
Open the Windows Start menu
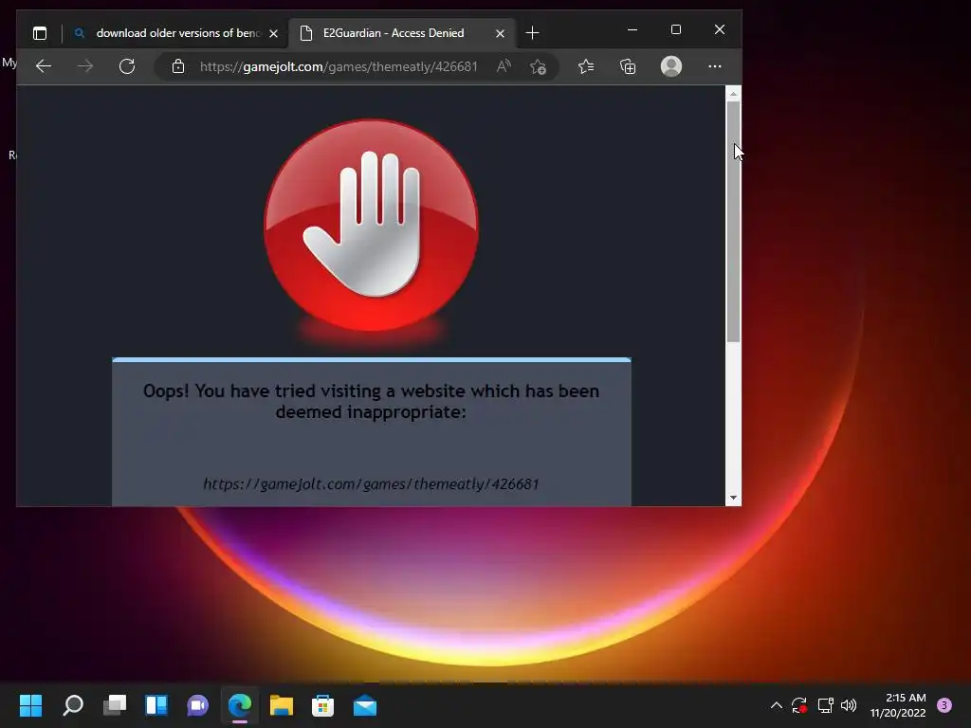coord(30,705)
